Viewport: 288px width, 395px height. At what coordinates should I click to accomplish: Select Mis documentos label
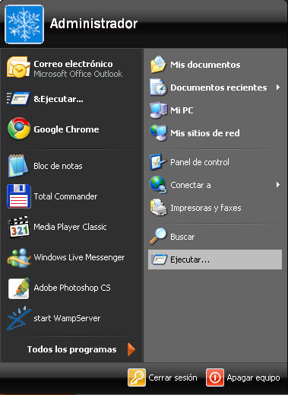click(205, 65)
